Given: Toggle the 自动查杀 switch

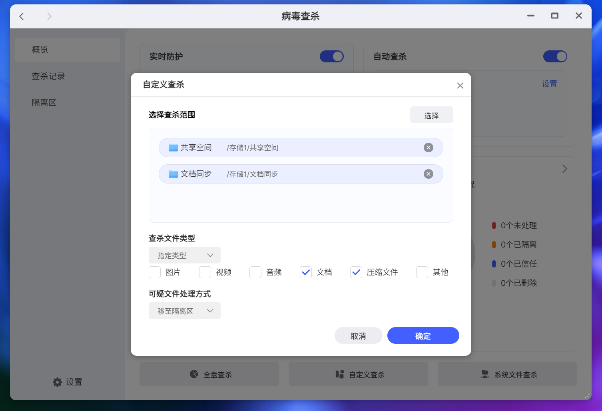Looking at the screenshot, I should click(555, 56).
